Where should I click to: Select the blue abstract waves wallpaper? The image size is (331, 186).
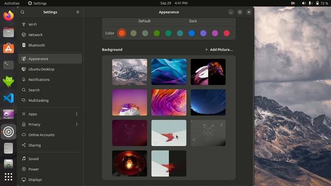pos(169,72)
